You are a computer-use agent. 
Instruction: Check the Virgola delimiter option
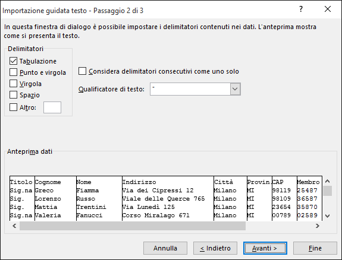(x=13, y=83)
